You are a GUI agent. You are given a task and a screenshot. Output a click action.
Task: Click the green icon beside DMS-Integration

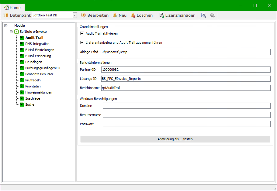22,44
